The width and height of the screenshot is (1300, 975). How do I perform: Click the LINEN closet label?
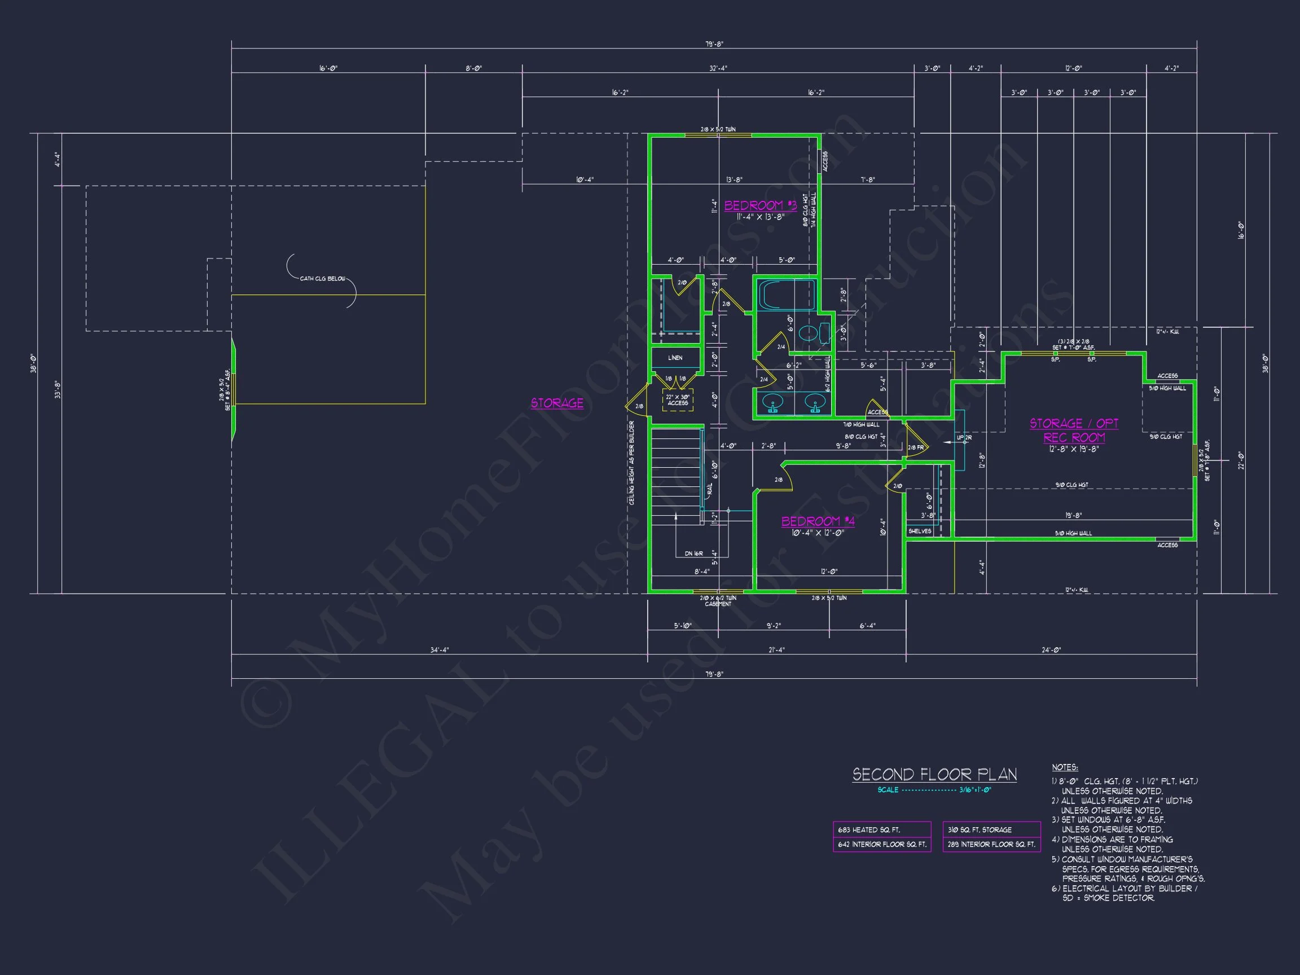coord(675,358)
